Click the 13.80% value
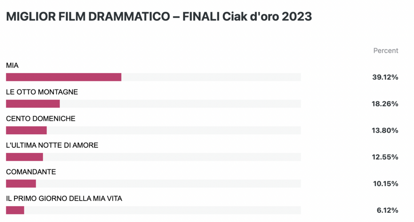The height and width of the screenshot is (222, 414). (x=385, y=131)
